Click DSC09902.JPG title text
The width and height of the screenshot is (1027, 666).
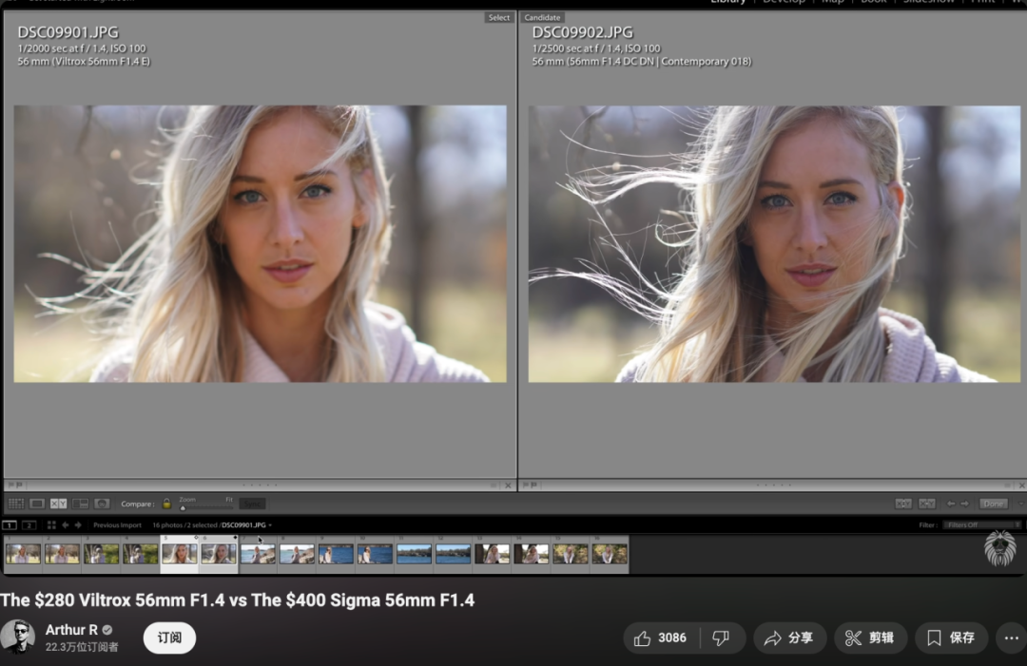[582, 32]
